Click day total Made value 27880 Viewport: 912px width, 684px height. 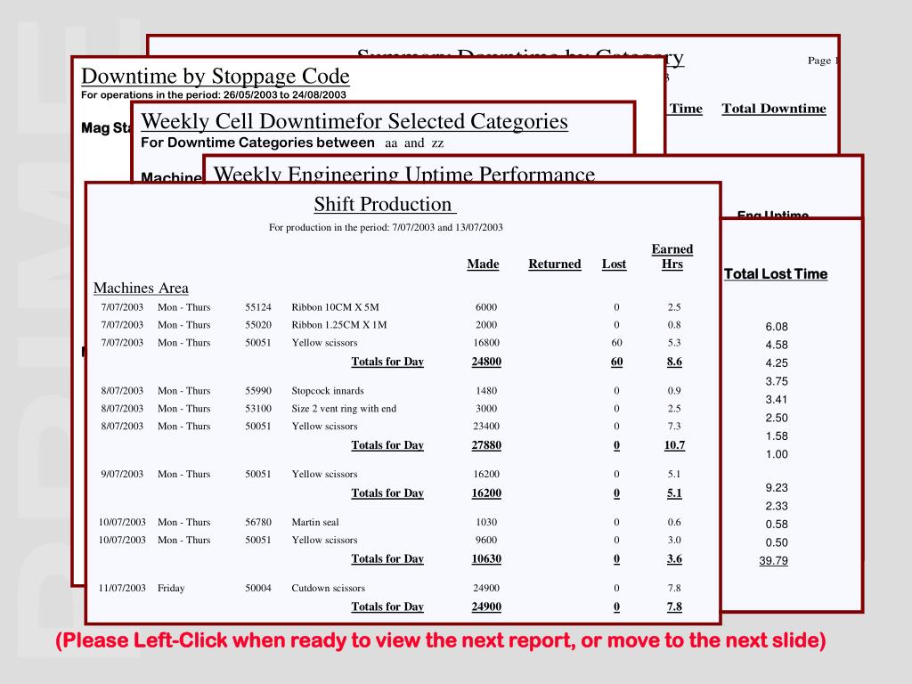click(486, 445)
